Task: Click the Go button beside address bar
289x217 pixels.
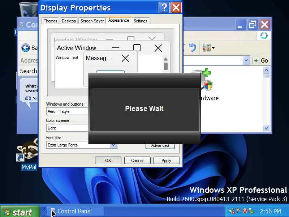Action: coord(261,60)
